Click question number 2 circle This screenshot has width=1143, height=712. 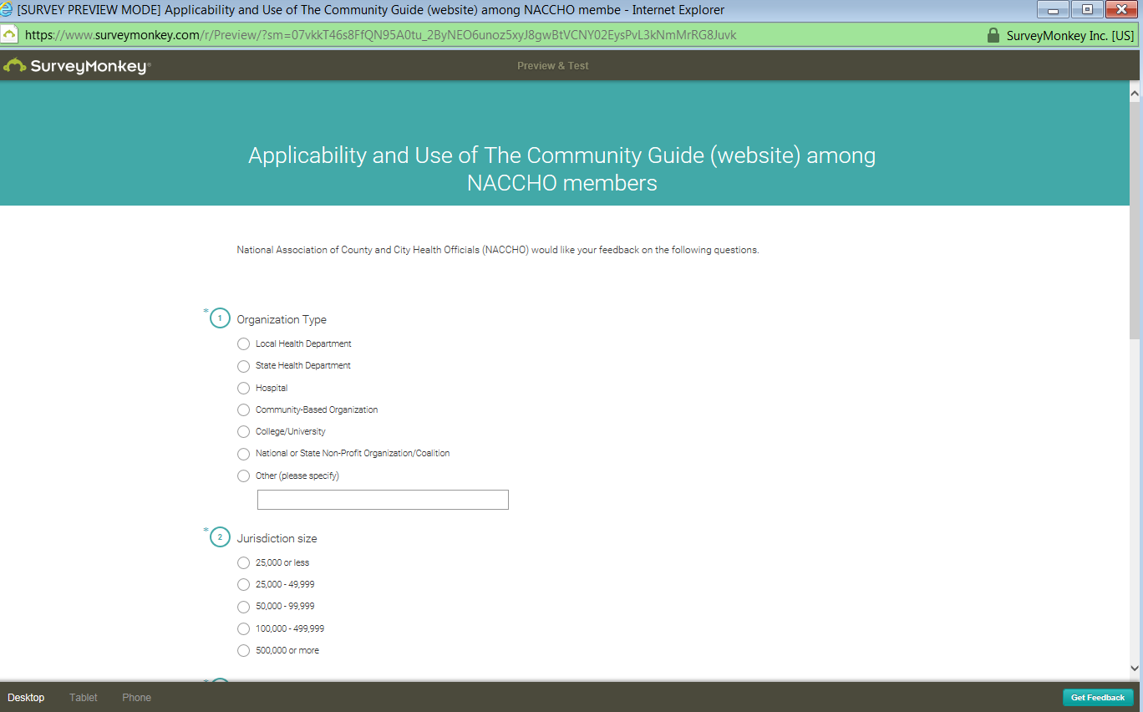(220, 537)
